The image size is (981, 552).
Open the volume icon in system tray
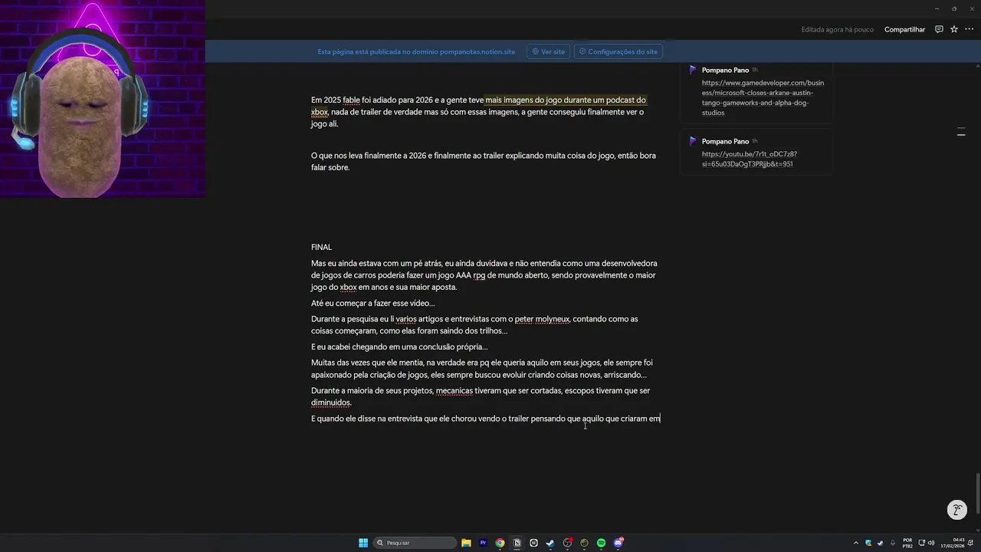click(x=931, y=543)
